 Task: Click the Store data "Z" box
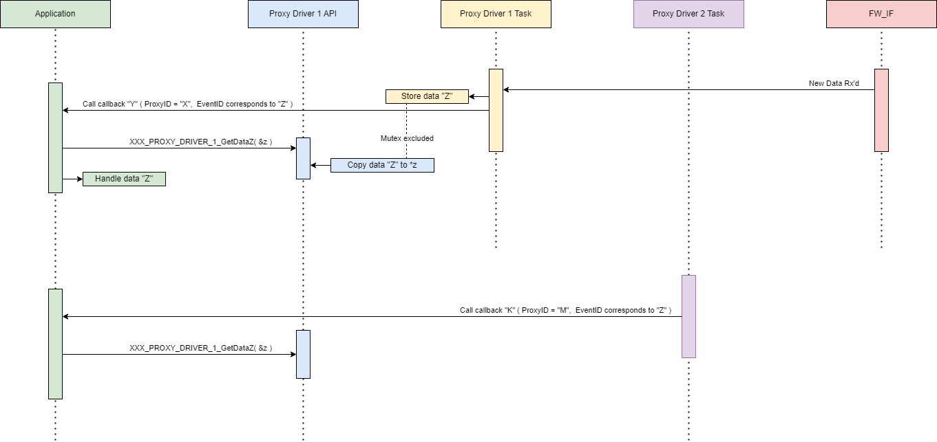pos(427,96)
